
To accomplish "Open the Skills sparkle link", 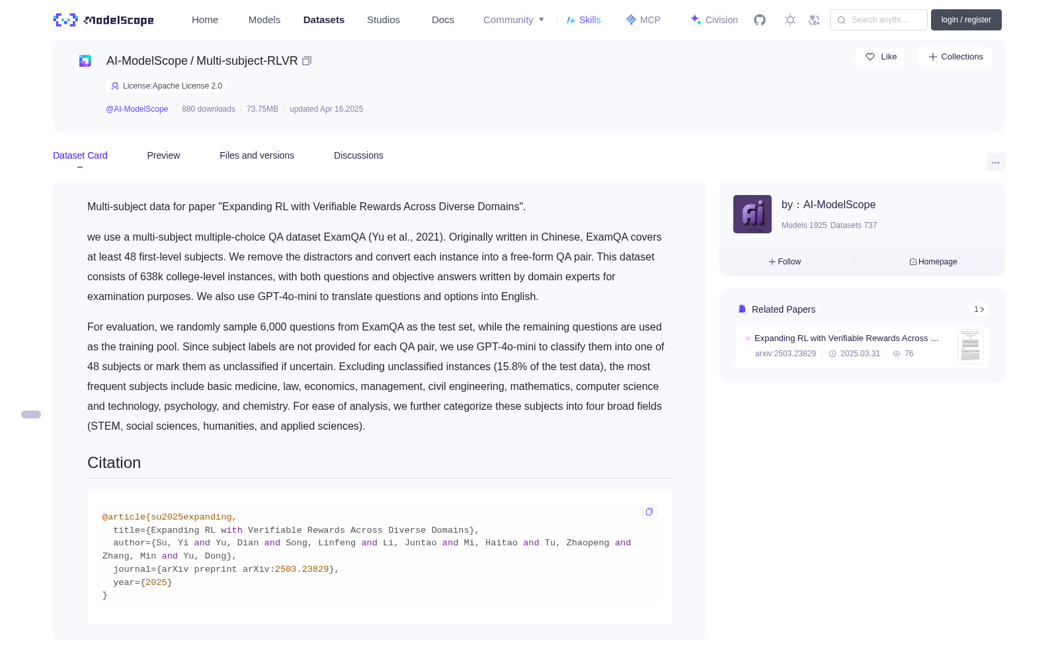I will (584, 20).
